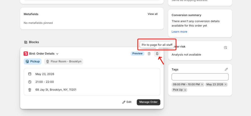This screenshot has width=251, height=116.
Task: Click the pin block icon
Action: coord(157,54)
